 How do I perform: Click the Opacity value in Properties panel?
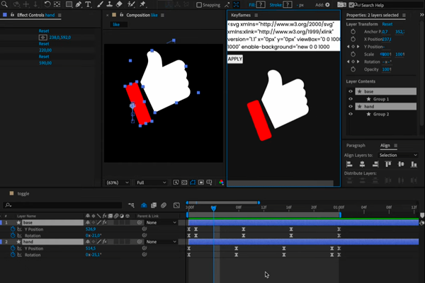387,69
